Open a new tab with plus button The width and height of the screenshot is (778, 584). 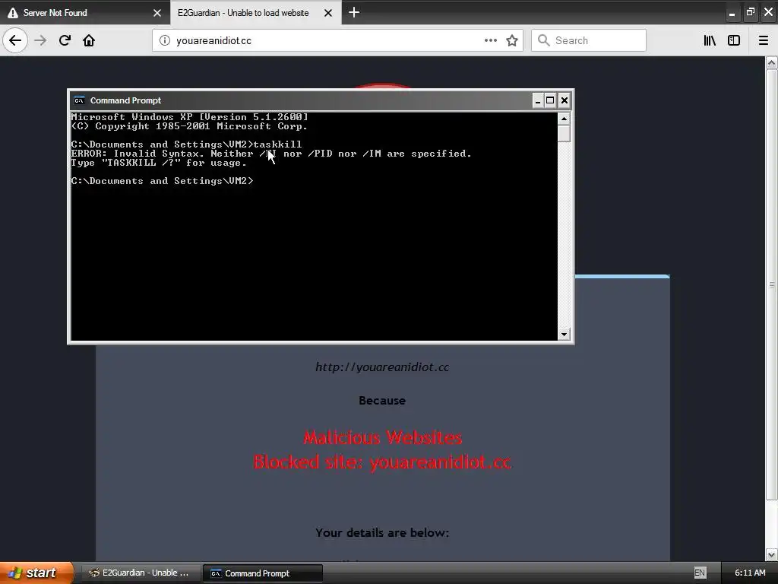354,12
